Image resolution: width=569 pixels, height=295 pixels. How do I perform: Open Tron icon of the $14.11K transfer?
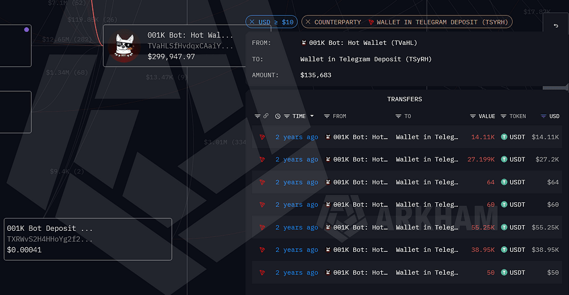[262, 137]
